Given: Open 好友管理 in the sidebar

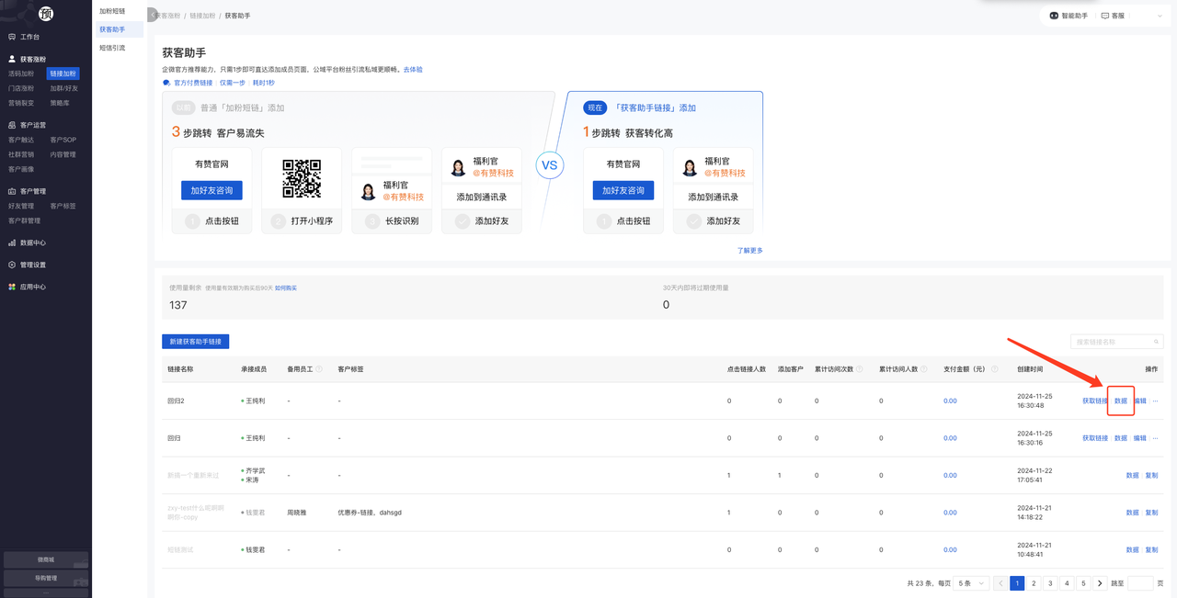Looking at the screenshot, I should pyautogui.click(x=21, y=206).
